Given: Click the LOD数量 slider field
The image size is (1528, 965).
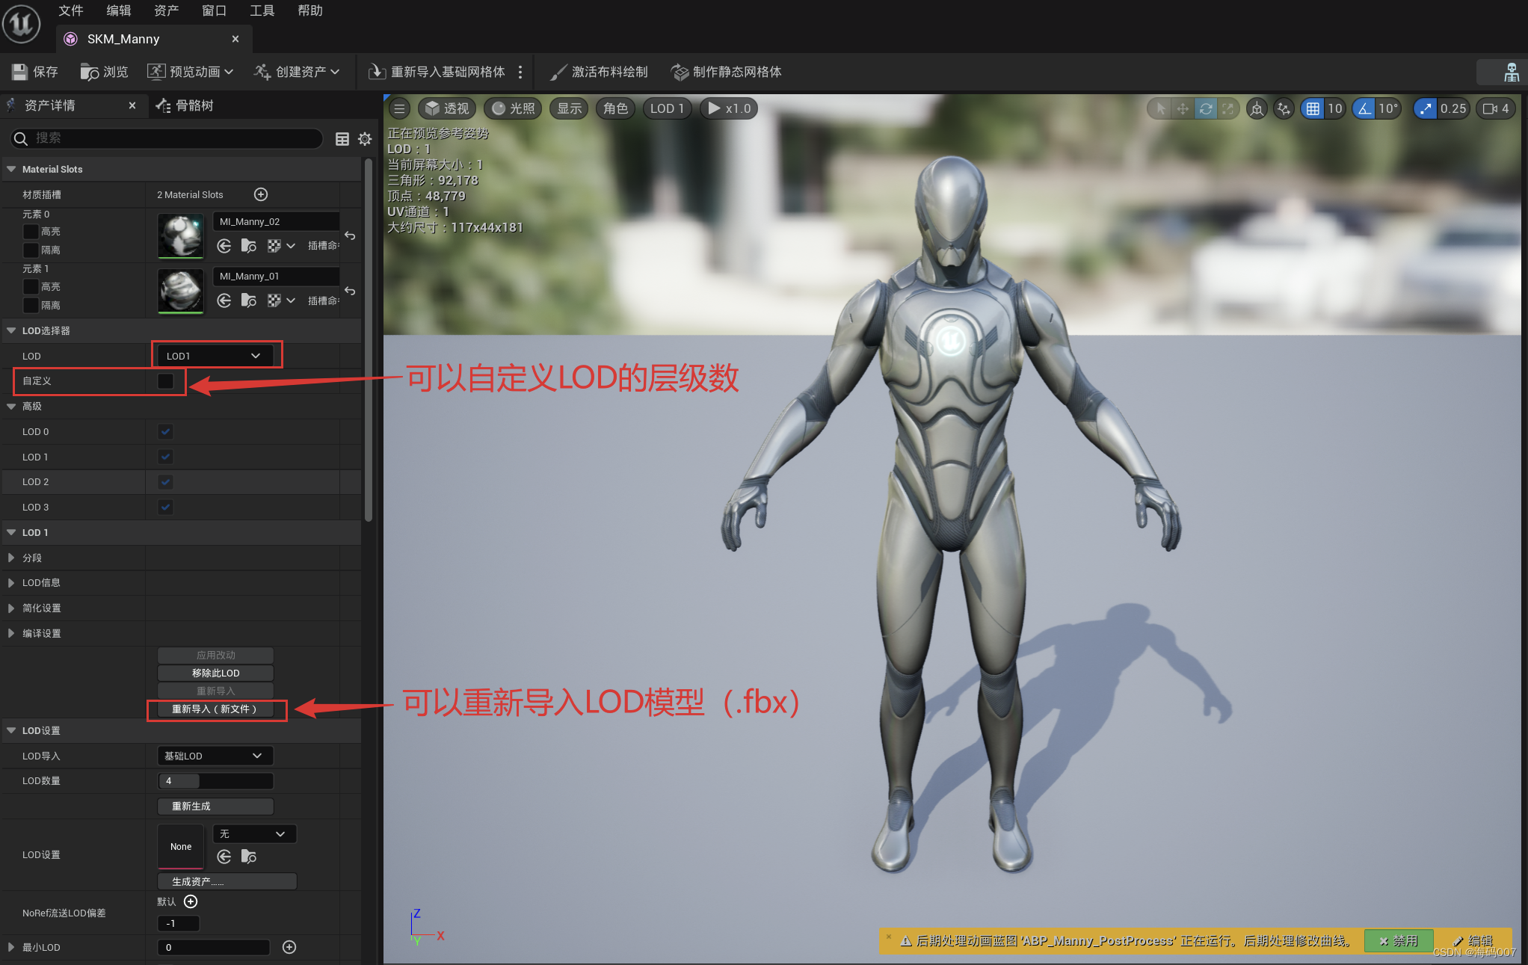Looking at the screenshot, I should tap(215, 780).
